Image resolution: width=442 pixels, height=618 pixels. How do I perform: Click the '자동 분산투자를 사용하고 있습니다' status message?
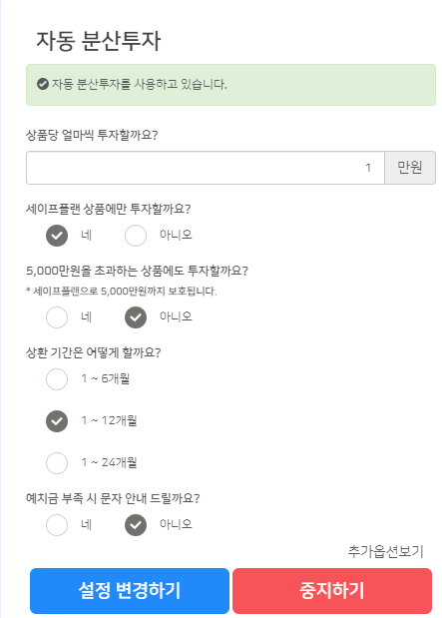[x=139, y=84]
